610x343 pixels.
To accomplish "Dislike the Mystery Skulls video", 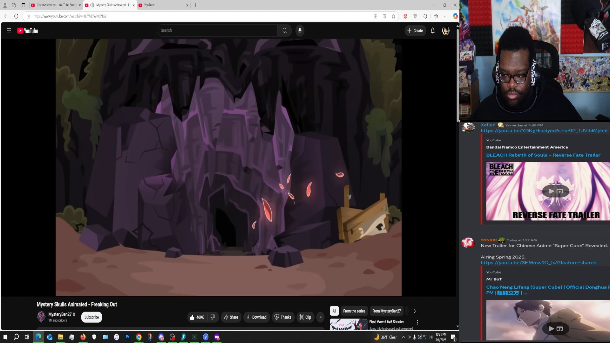I will 213,317.
